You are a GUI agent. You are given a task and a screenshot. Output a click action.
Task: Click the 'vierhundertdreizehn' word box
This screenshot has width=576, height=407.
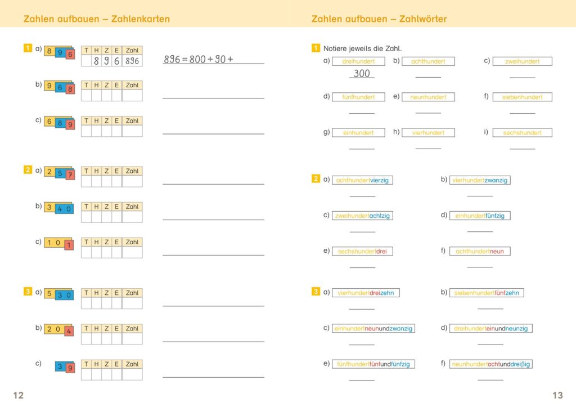(366, 293)
